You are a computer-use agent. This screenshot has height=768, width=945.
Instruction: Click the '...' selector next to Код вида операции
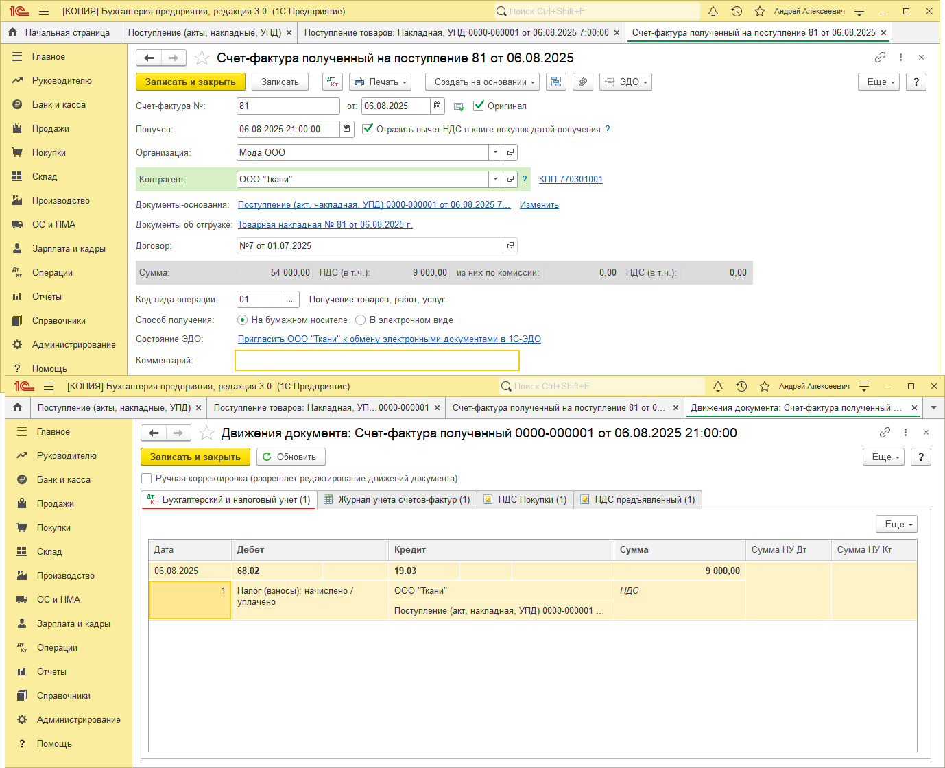click(293, 299)
